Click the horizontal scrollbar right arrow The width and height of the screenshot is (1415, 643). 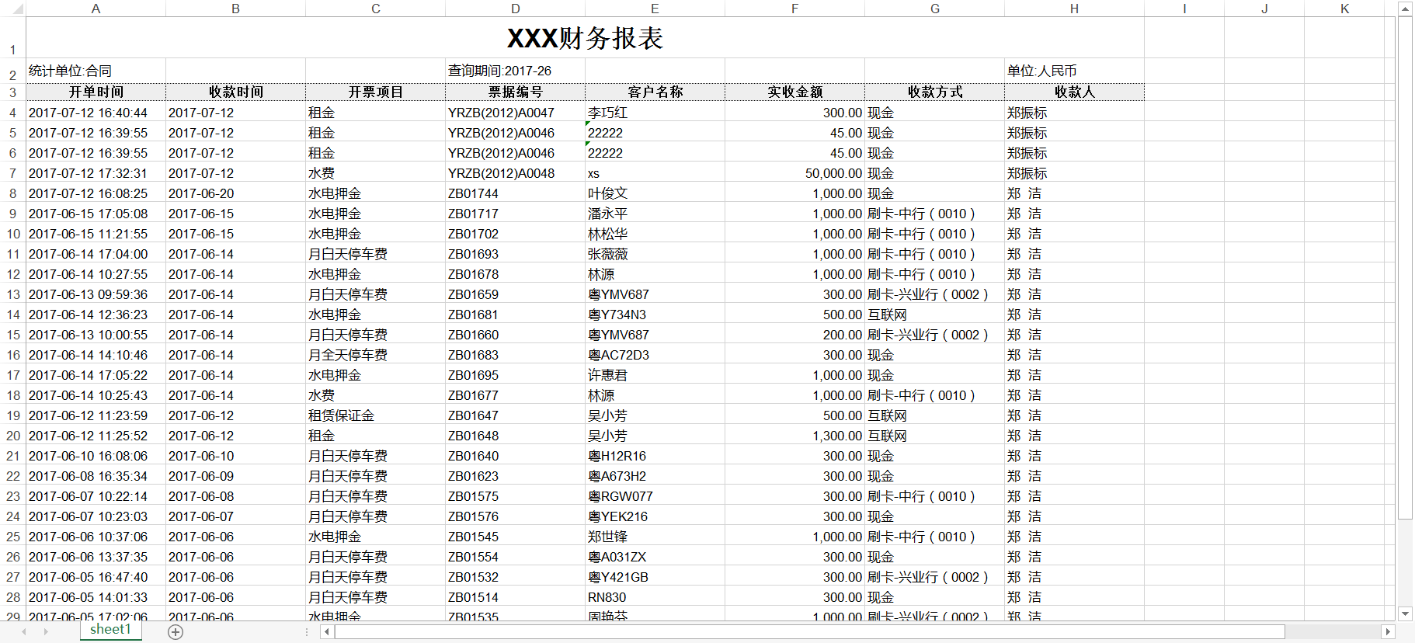coord(1388,632)
